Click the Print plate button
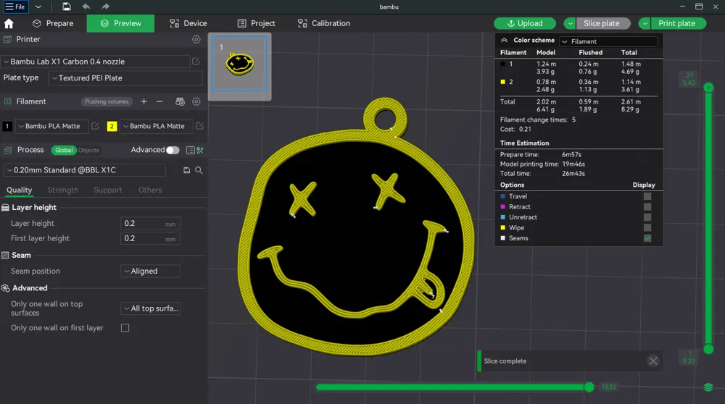This screenshot has height=404, width=725. tap(676, 23)
